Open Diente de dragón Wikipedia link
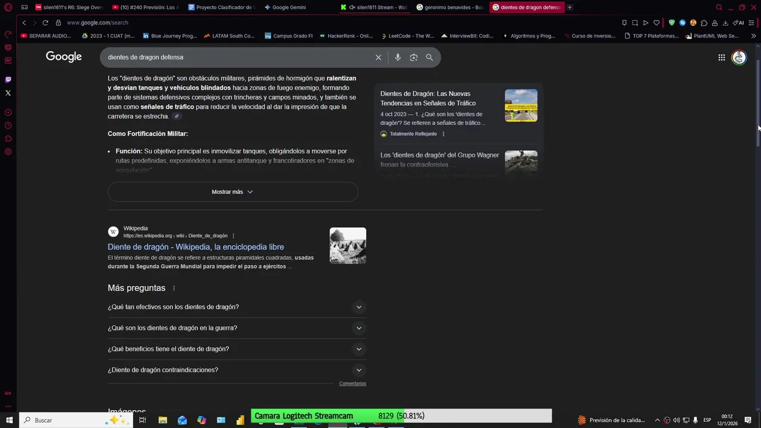This screenshot has width=761, height=428. click(x=196, y=247)
